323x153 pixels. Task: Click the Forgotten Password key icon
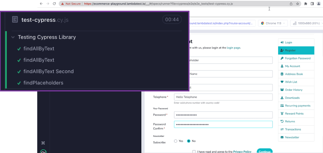(x=282, y=58)
